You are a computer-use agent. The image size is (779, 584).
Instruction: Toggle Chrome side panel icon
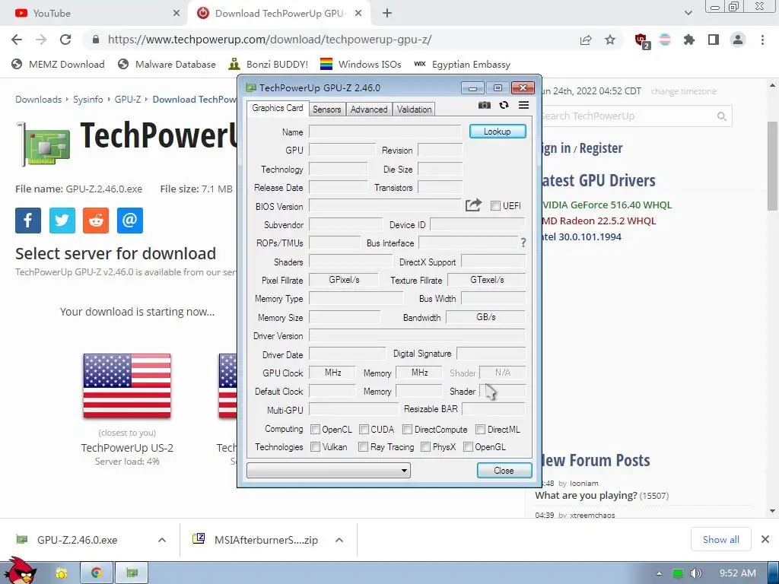click(x=714, y=40)
